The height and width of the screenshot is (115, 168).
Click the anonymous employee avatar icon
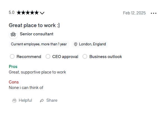coord(13,34)
